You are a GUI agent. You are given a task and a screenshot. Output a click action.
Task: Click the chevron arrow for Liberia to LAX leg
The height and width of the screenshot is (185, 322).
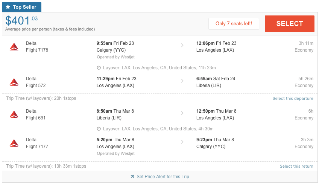[x=182, y=113]
